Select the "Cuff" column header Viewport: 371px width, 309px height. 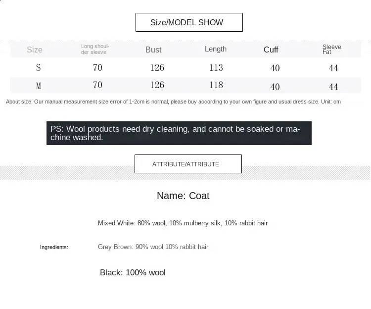click(271, 50)
